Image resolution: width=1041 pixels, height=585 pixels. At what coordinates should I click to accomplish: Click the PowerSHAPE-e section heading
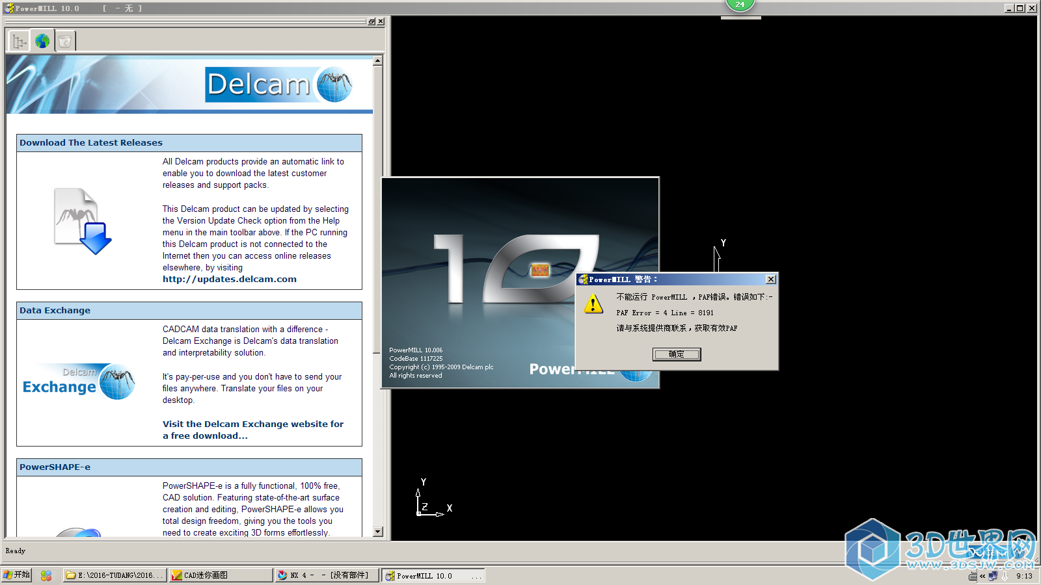(55, 467)
